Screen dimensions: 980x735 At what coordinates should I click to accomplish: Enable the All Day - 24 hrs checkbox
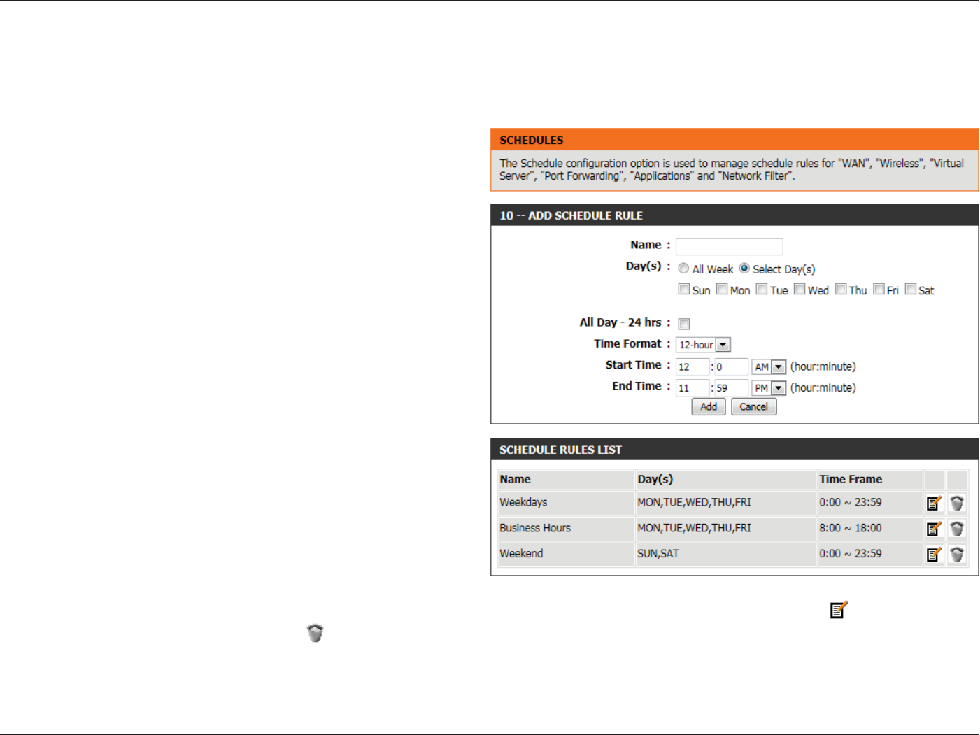(684, 324)
